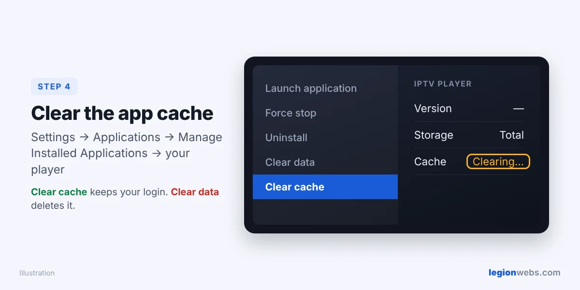
Task: Choose Force stop option
Action: pos(325,113)
